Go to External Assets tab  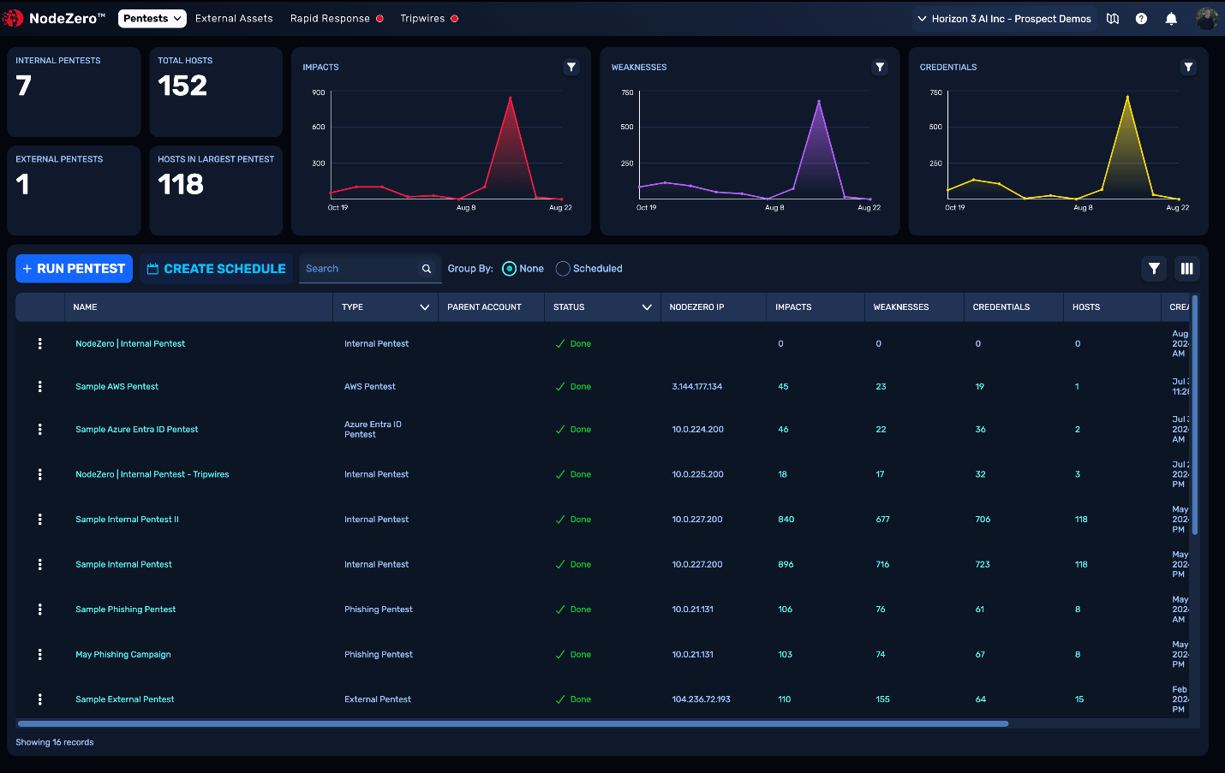[x=234, y=18]
